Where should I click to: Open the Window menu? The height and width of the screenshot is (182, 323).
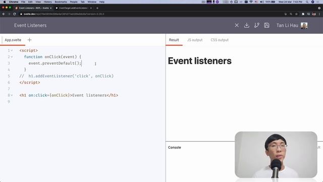coord(92,2)
